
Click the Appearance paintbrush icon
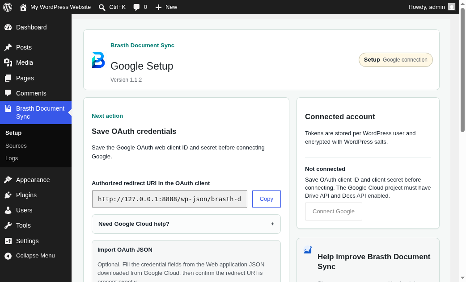tap(8, 180)
